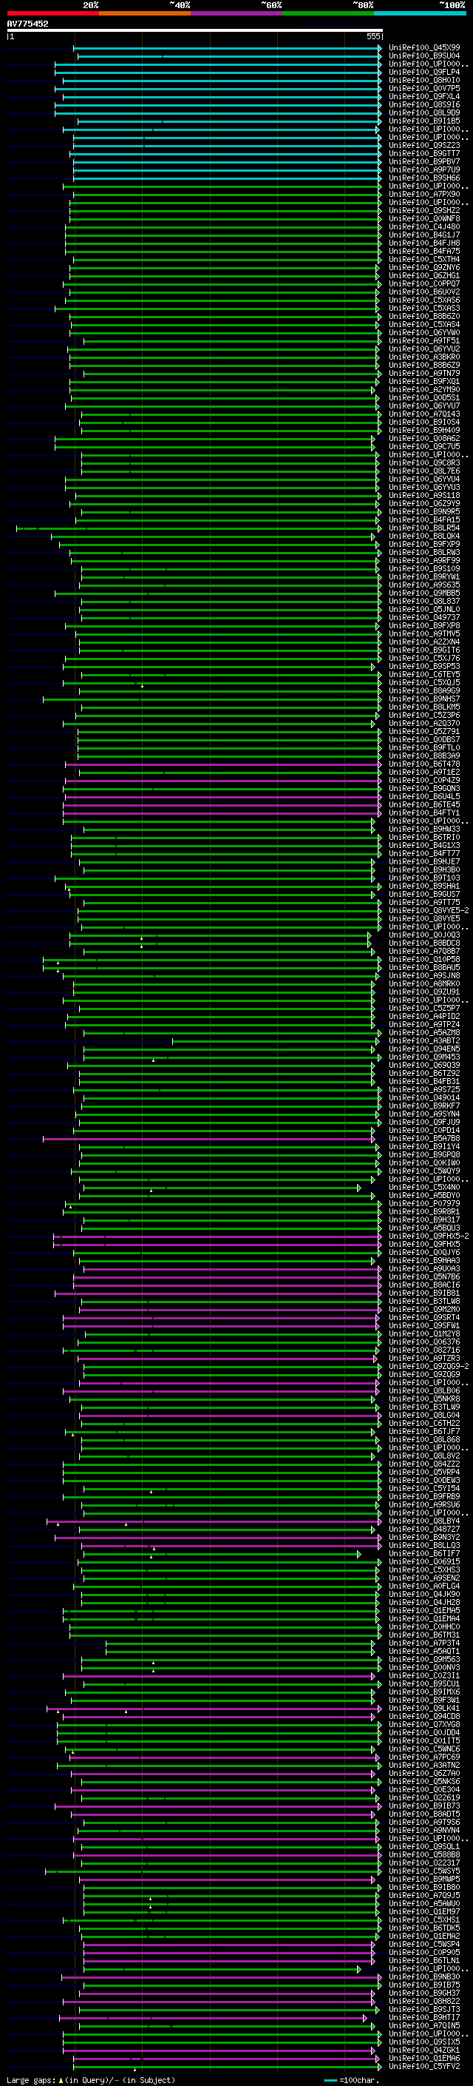Select UniRef100_Q9M453 entry
Image resolution: width=473 pixels, height=2086 pixels.
pyautogui.click(x=423, y=1057)
